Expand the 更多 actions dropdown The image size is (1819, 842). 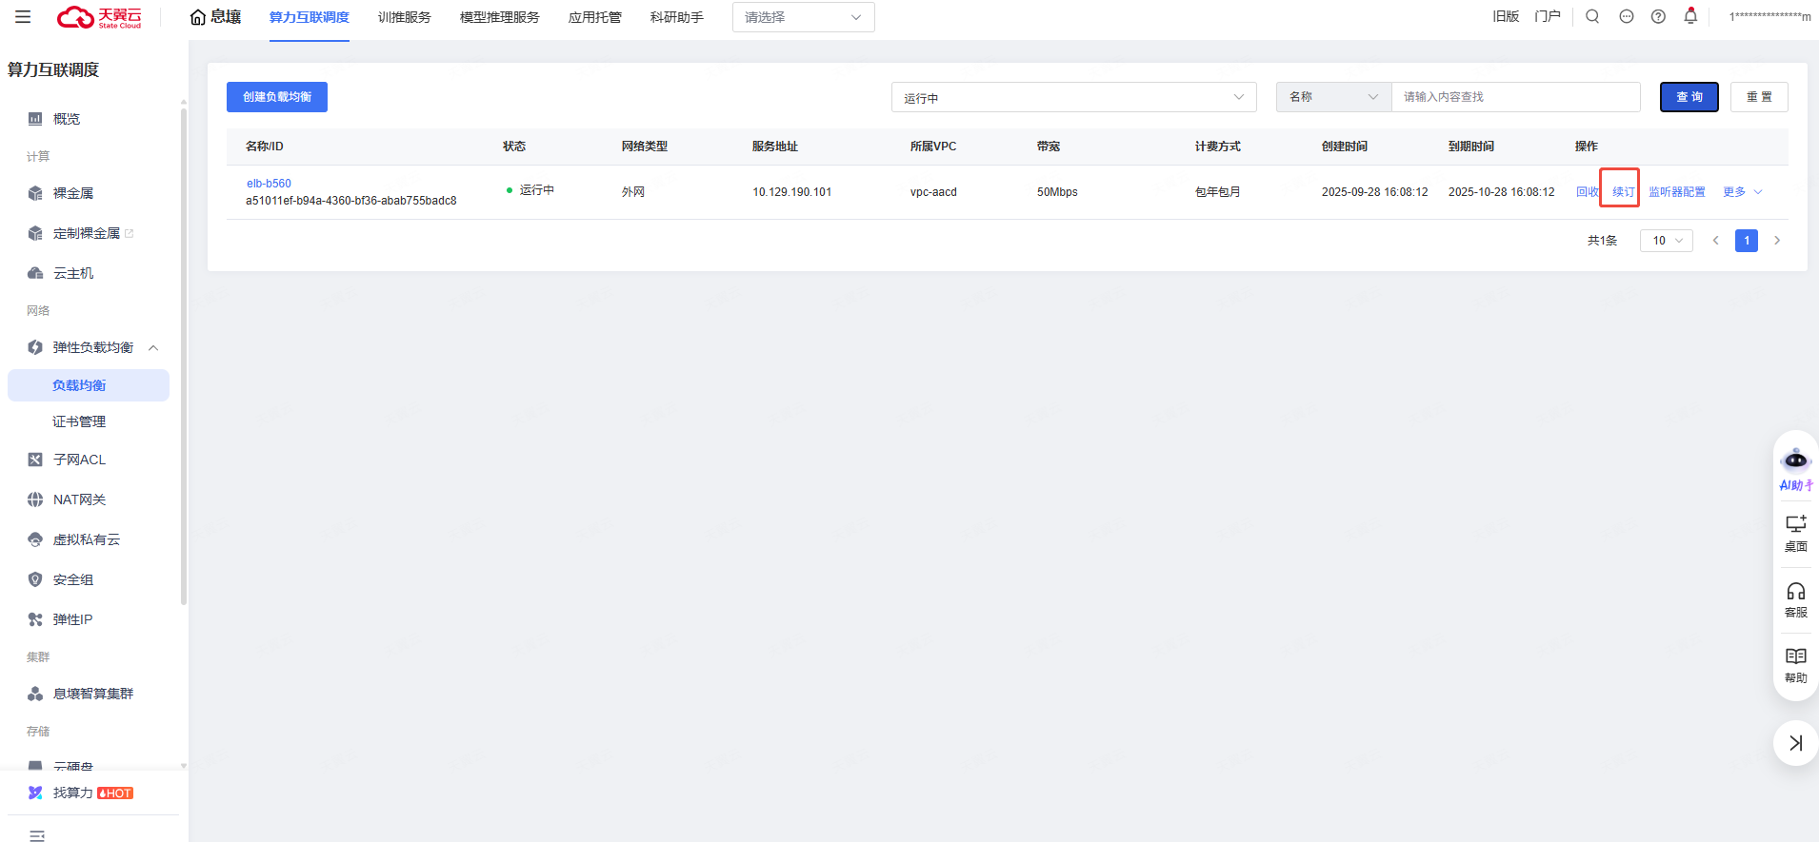1743,192
